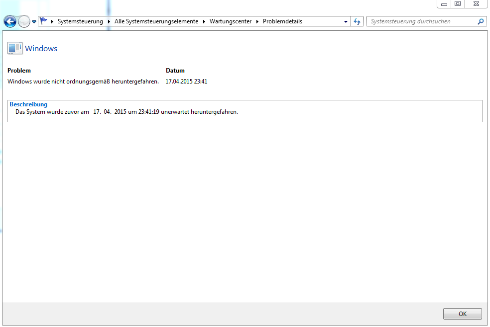Select the date '17.04.2015 23:41'
The height and width of the screenshot is (327, 490).
(x=186, y=82)
